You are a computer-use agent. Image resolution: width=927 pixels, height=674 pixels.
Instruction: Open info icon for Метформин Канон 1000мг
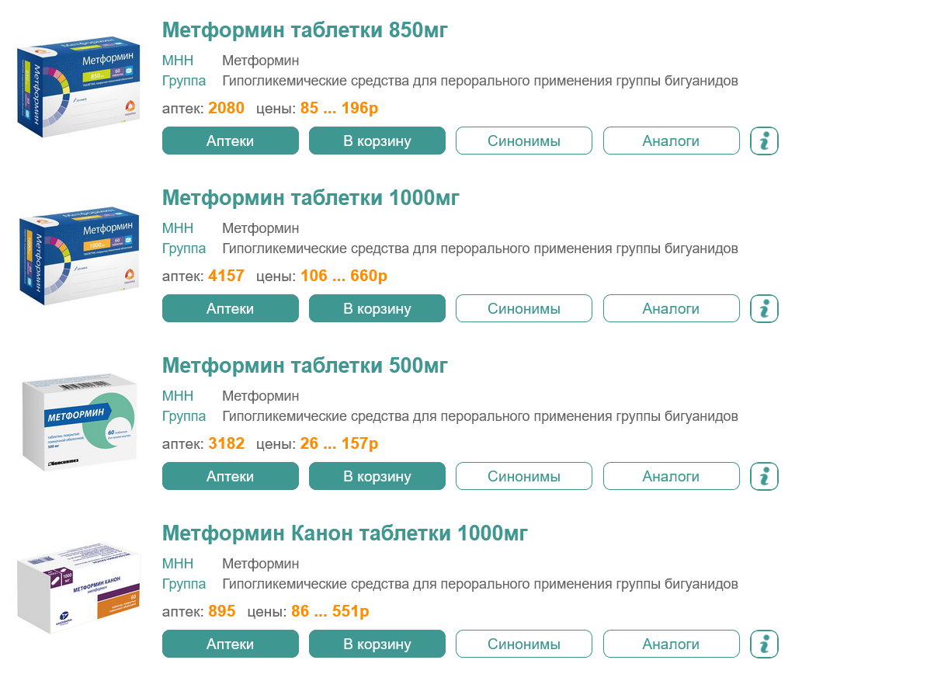[764, 644]
